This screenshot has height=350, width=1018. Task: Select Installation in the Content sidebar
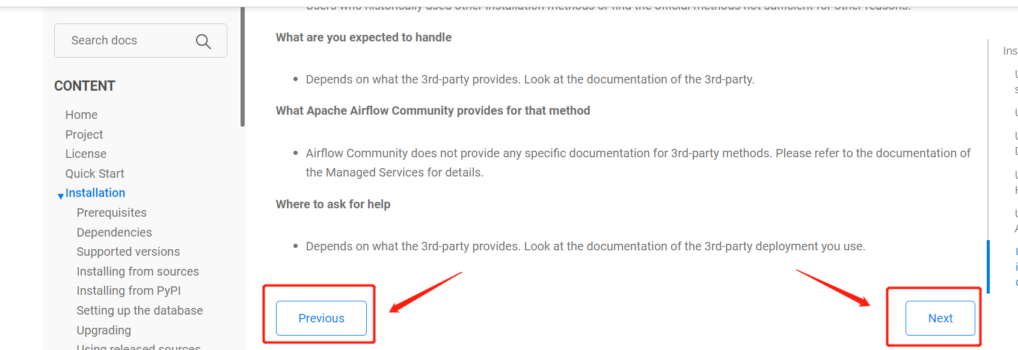point(95,193)
